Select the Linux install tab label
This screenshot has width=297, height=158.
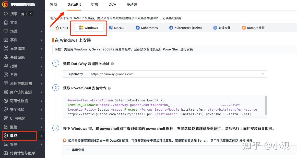click(x=64, y=28)
